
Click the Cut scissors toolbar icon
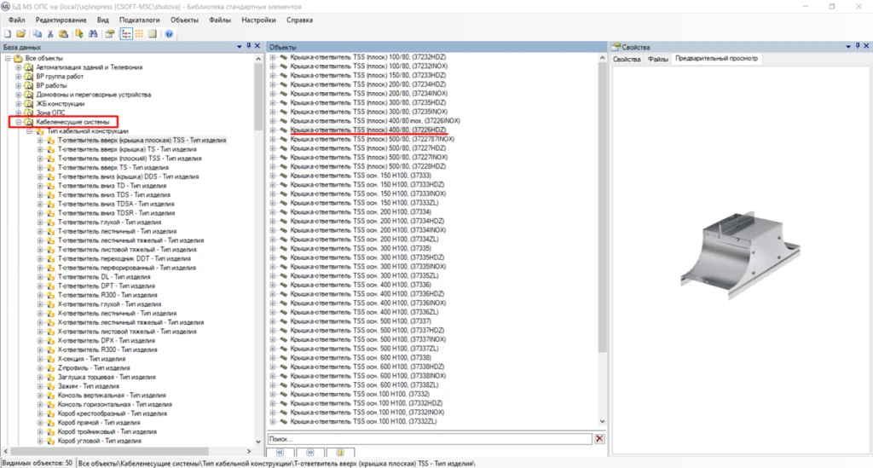(x=50, y=34)
